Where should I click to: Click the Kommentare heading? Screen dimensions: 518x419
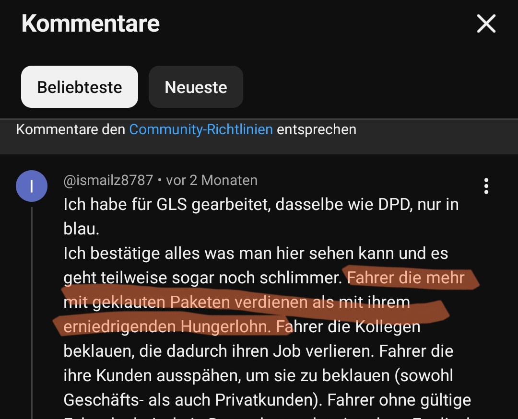coord(91,23)
